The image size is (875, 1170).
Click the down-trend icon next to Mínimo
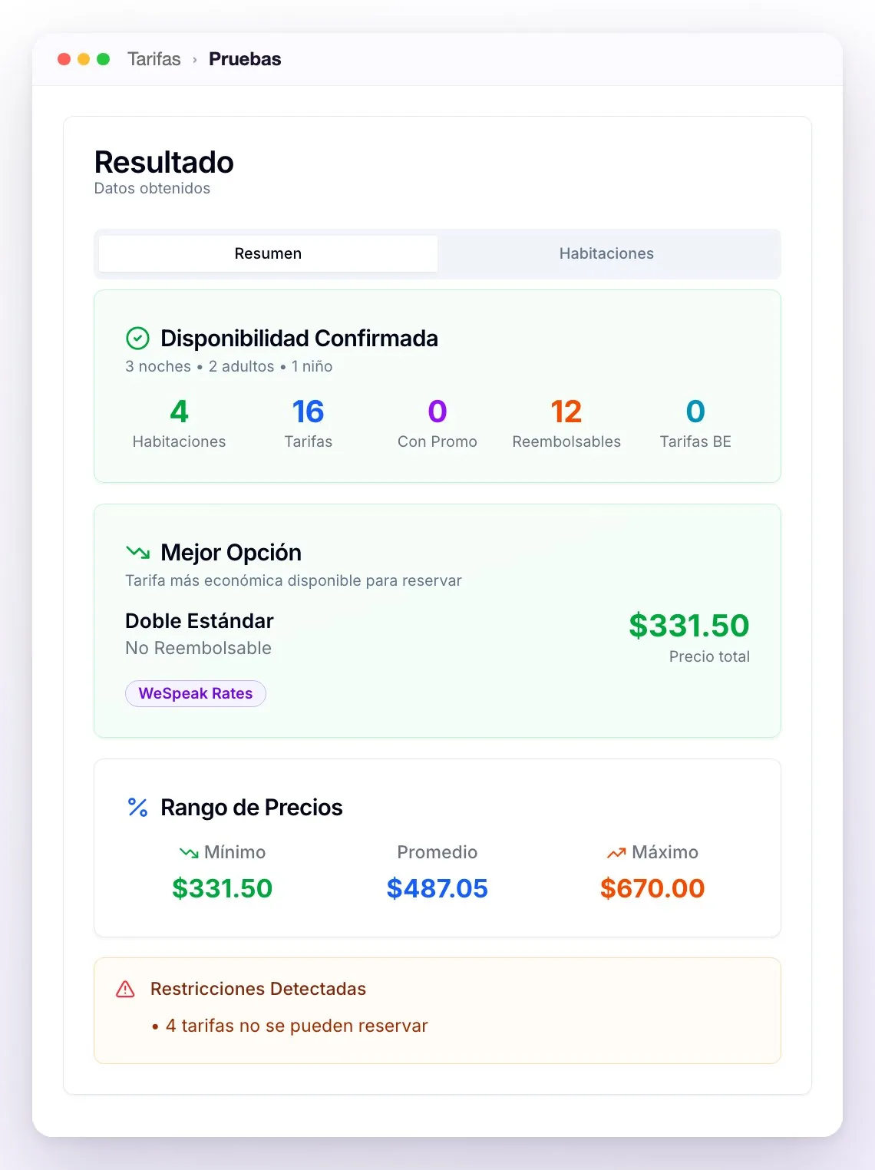click(x=189, y=852)
